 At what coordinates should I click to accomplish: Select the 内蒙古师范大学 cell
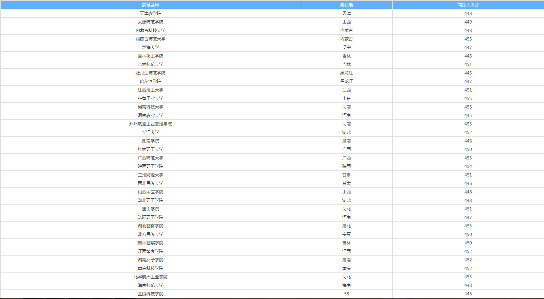(x=150, y=39)
